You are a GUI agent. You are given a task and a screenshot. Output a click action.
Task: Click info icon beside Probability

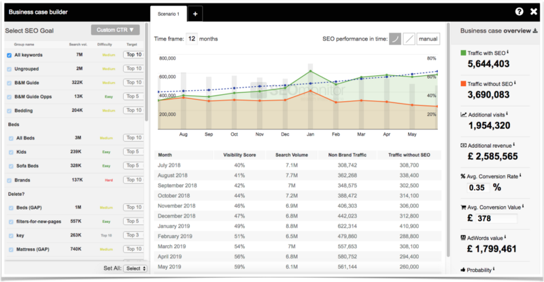(x=494, y=269)
